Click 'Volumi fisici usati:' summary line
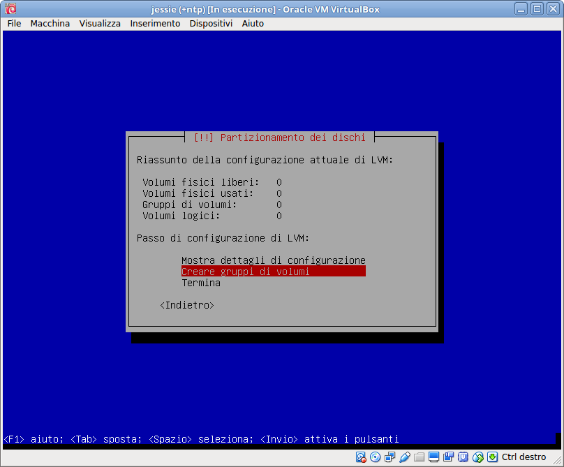Viewport: 564px width, 467px height. click(212, 193)
